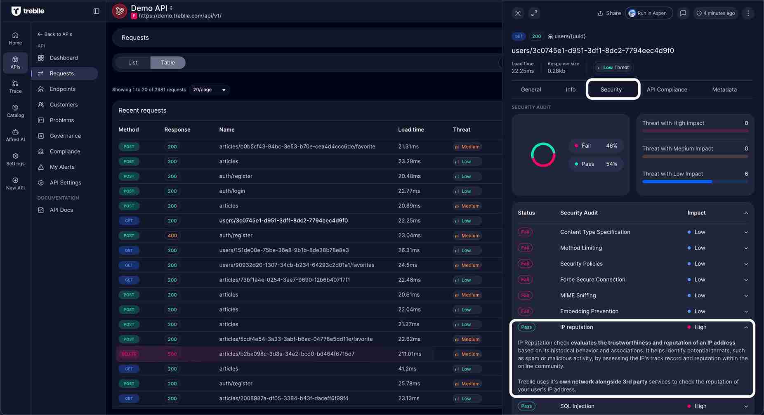The width and height of the screenshot is (764, 415).
Task: Switch to the API Compliance tab
Action: pyautogui.click(x=667, y=90)
